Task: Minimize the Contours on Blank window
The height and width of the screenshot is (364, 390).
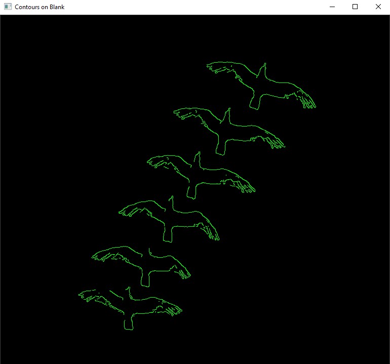Action: click(332, 7)
